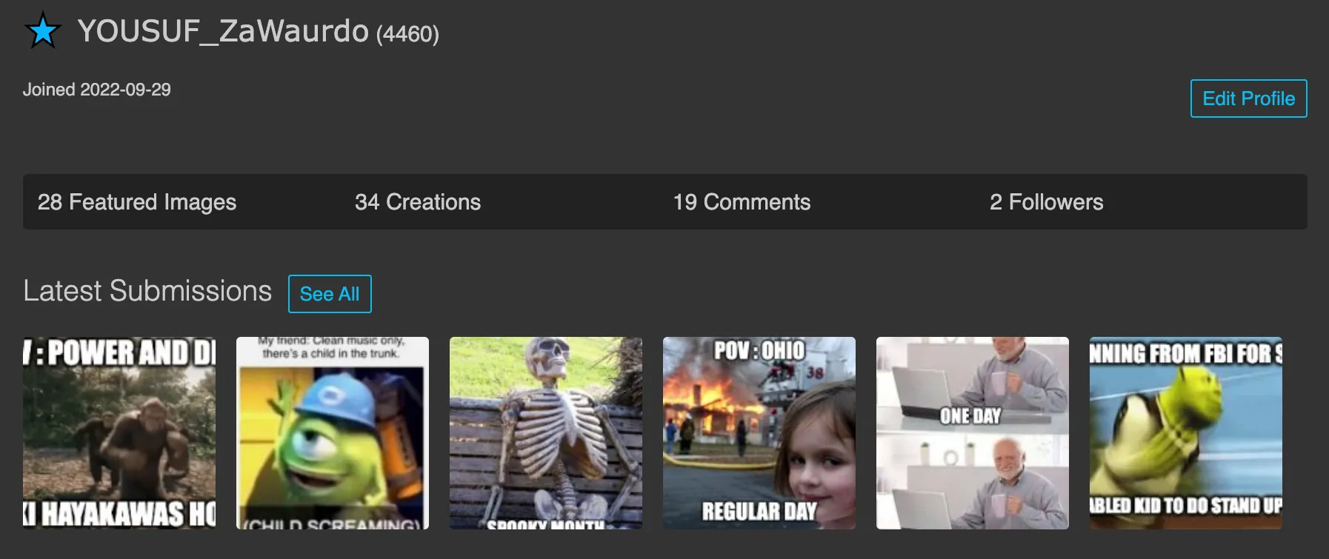Open the 28 Featured Images tab

(x=137, y=202)
